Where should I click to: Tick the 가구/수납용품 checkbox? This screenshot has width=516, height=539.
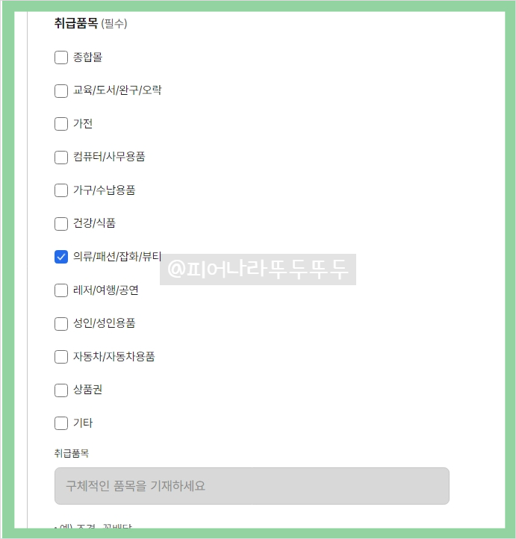point(61,190)
